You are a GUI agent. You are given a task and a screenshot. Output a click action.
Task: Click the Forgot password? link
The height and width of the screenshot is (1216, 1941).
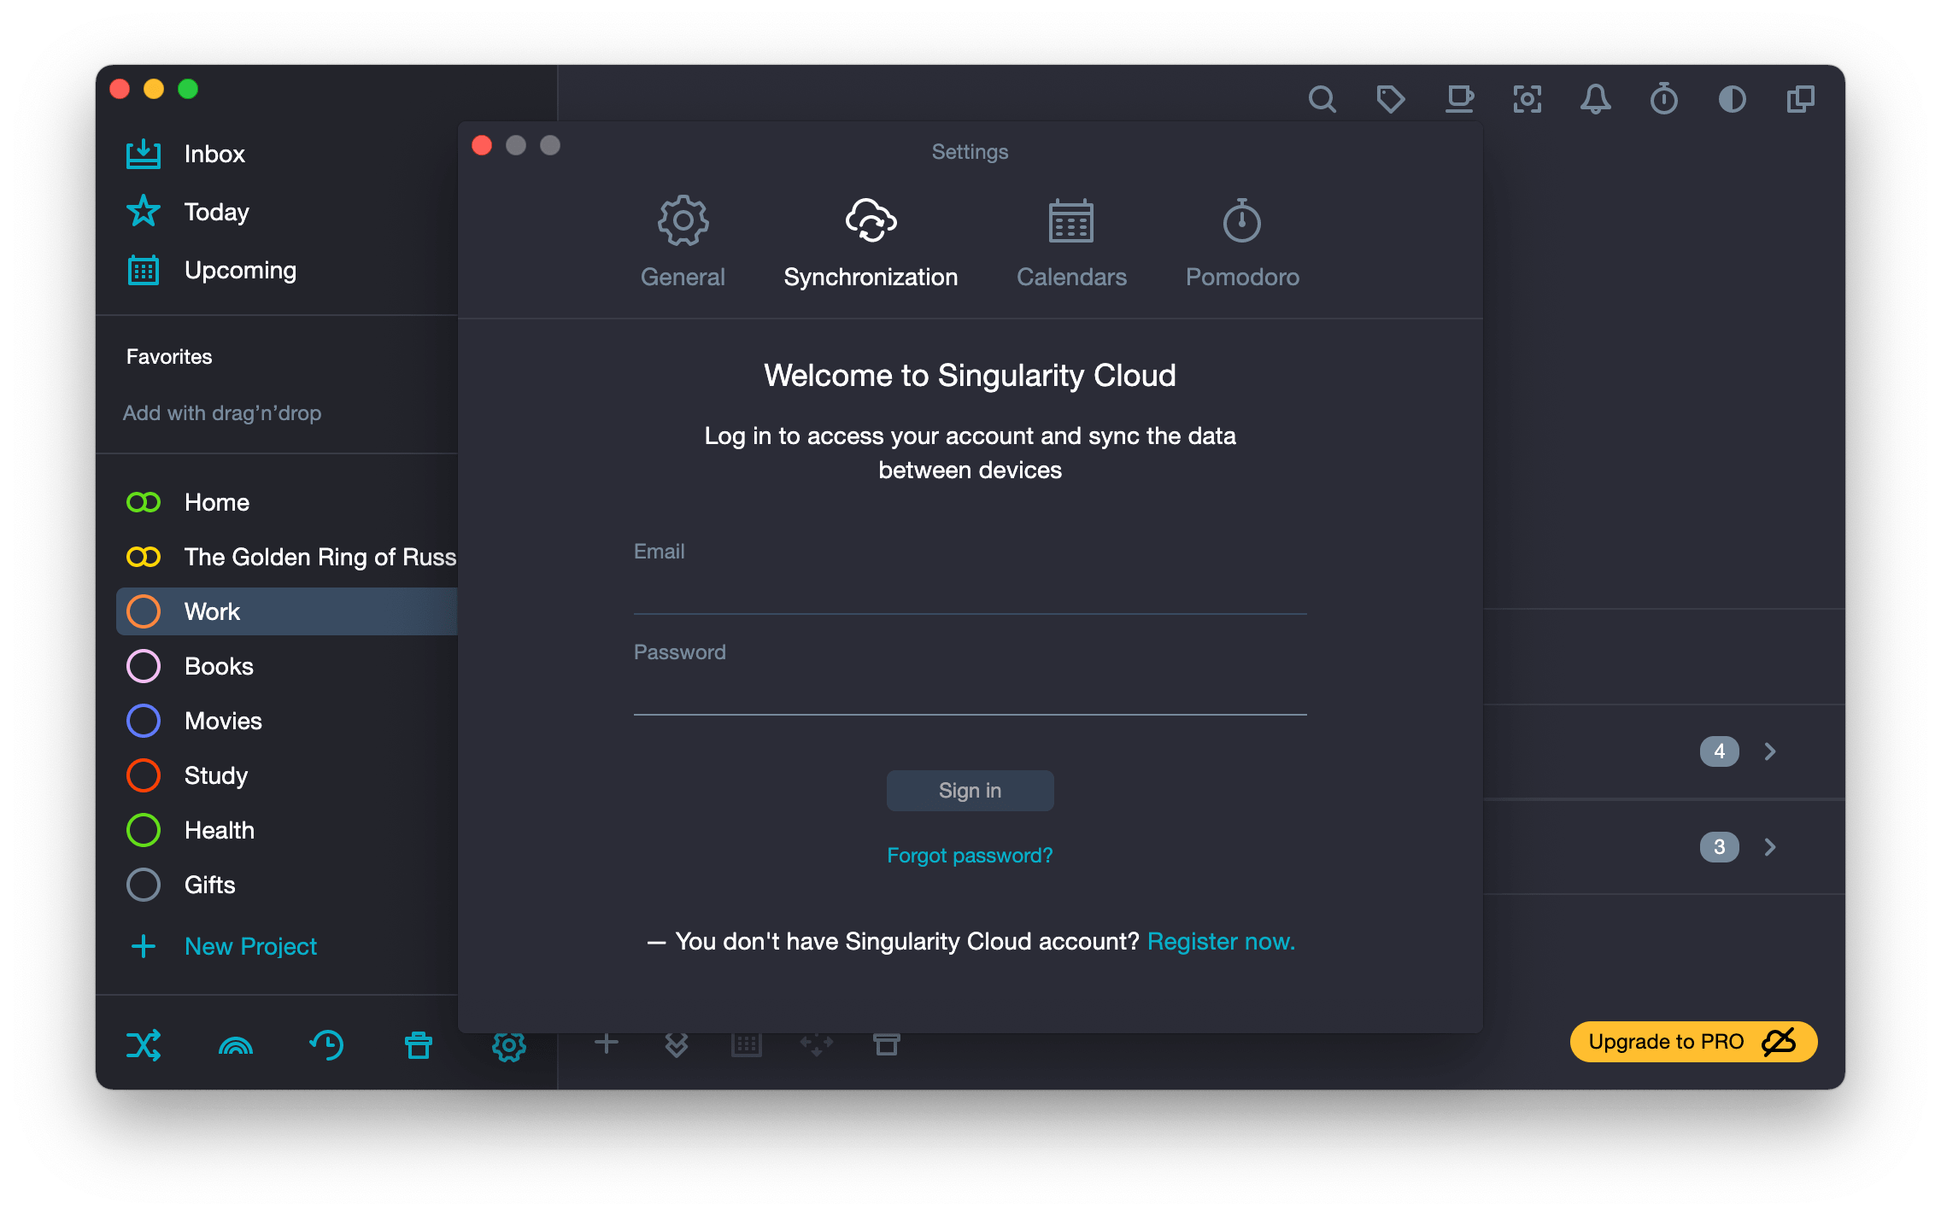pyautogui.click(x=970, y=856)
